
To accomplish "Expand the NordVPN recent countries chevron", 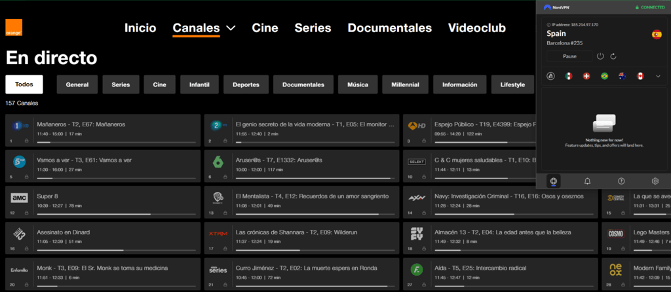I will (658, 76).
